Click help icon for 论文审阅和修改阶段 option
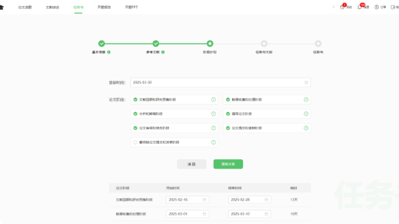This screenshot has width=399, height=224. [213, 128]
